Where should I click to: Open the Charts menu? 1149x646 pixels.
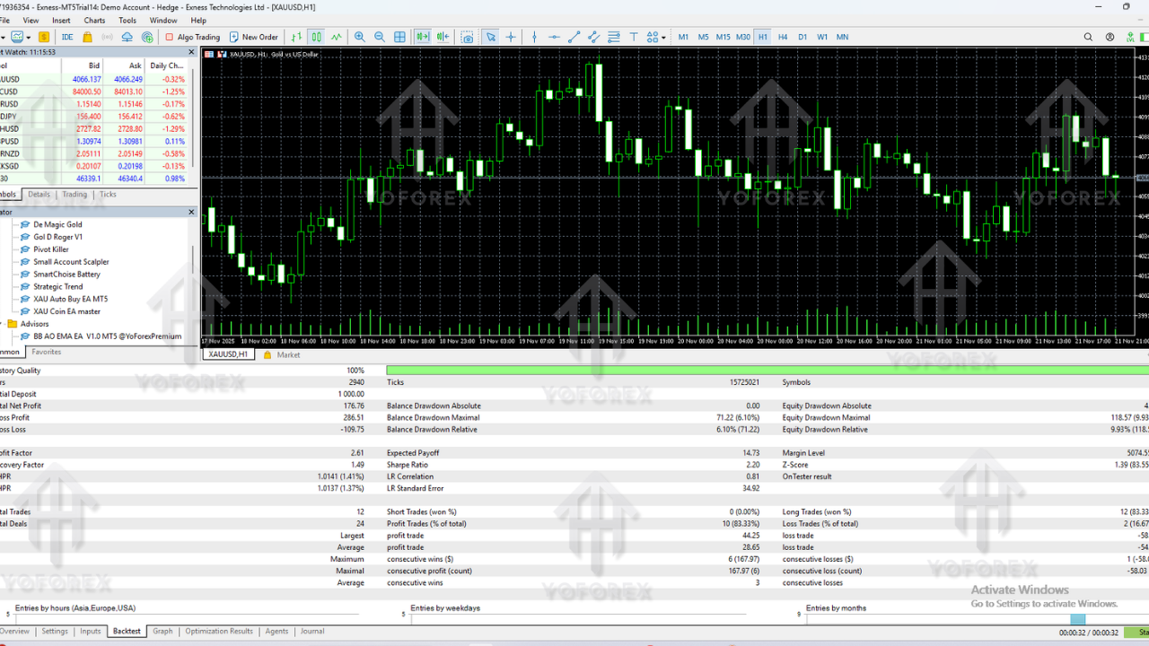pyautogui.click(x=94, y=20)
